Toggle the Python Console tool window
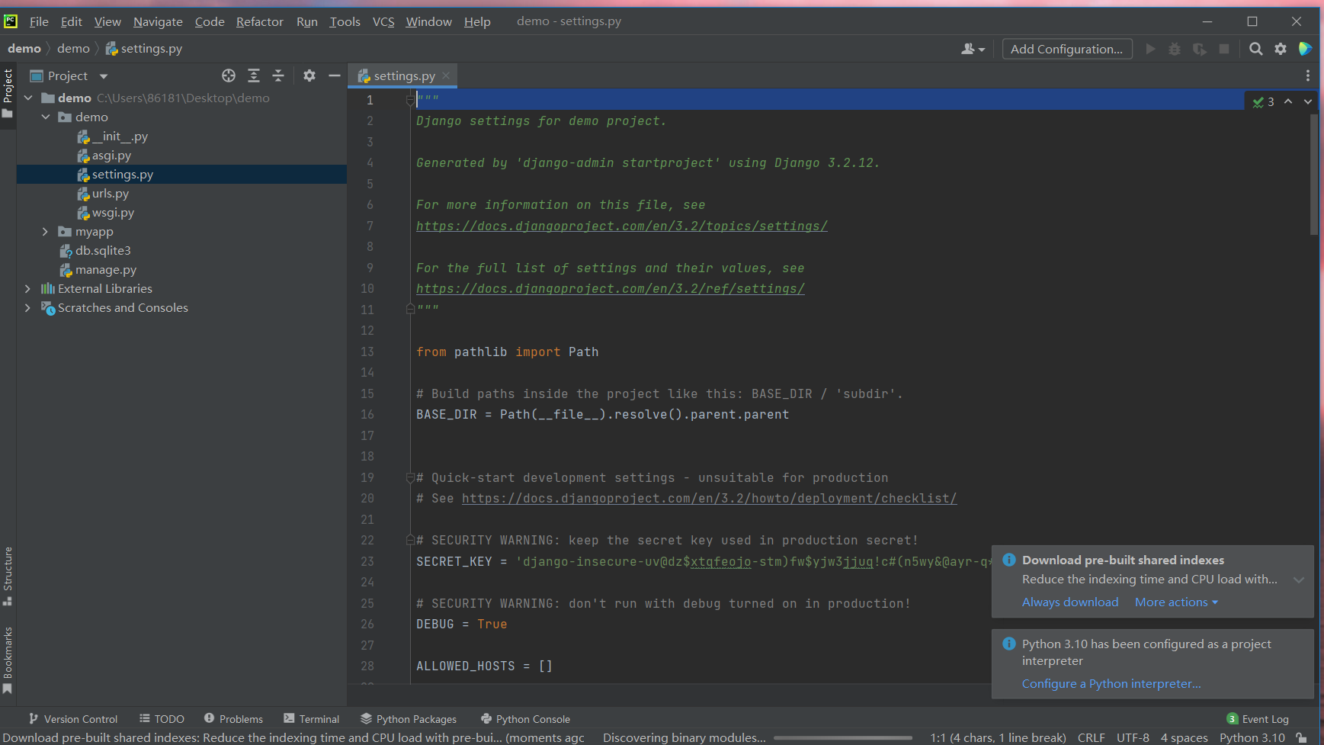 (x=525, y=718)
